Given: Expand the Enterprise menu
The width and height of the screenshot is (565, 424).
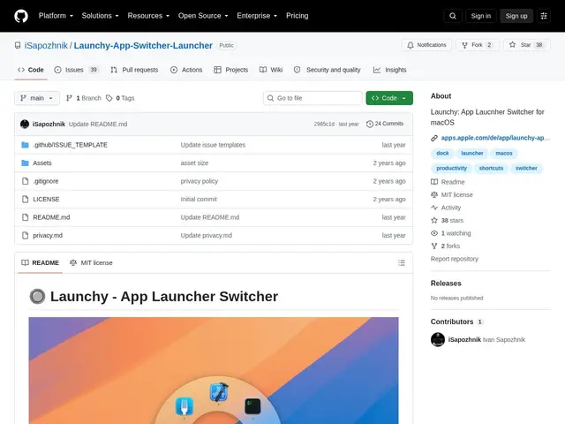Looking at the screenshot, I should [x=257, y=16].
